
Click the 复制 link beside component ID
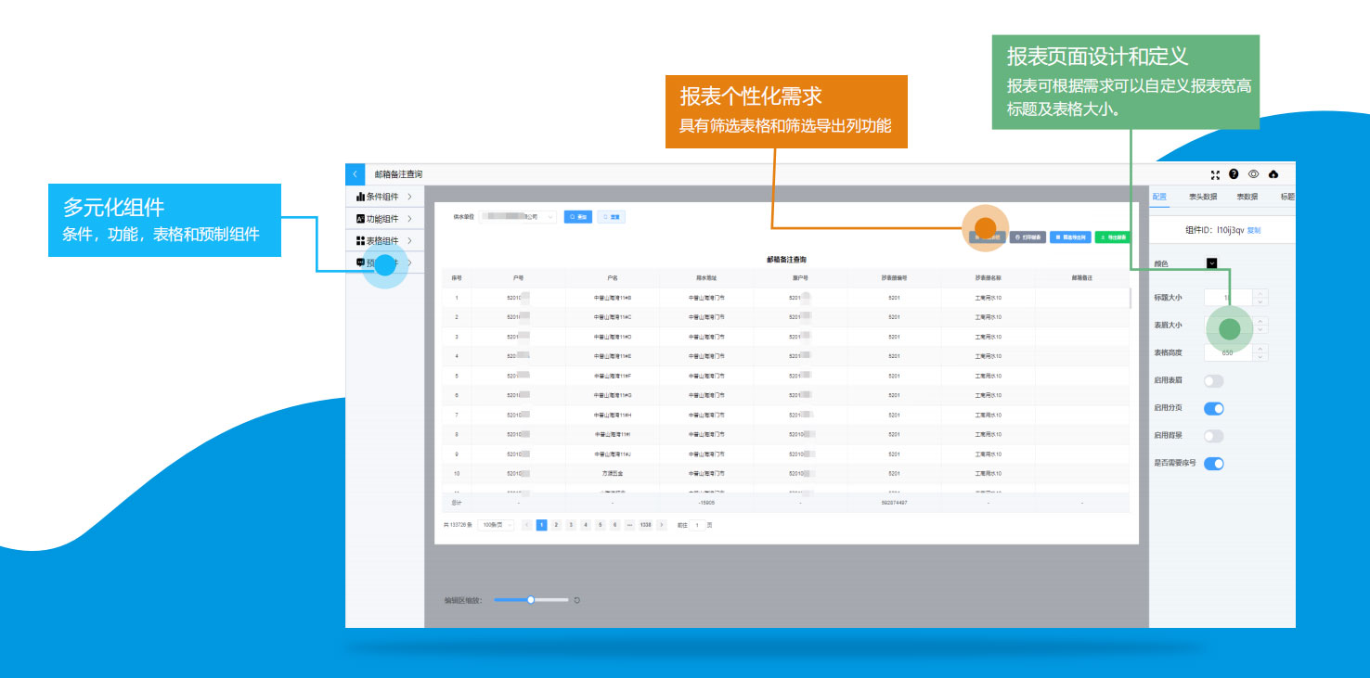[x=1254, y=230]
